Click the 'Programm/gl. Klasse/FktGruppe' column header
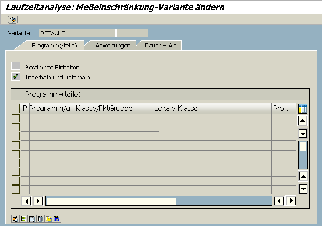The height and width of the screenshot is (226, 322). pyautogui.click(x=92, y=108)
